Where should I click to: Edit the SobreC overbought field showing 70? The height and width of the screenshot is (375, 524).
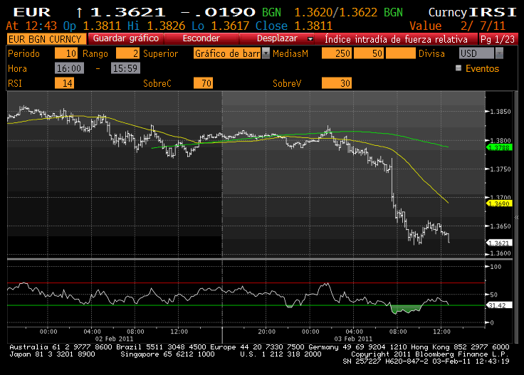coord(204,83)
